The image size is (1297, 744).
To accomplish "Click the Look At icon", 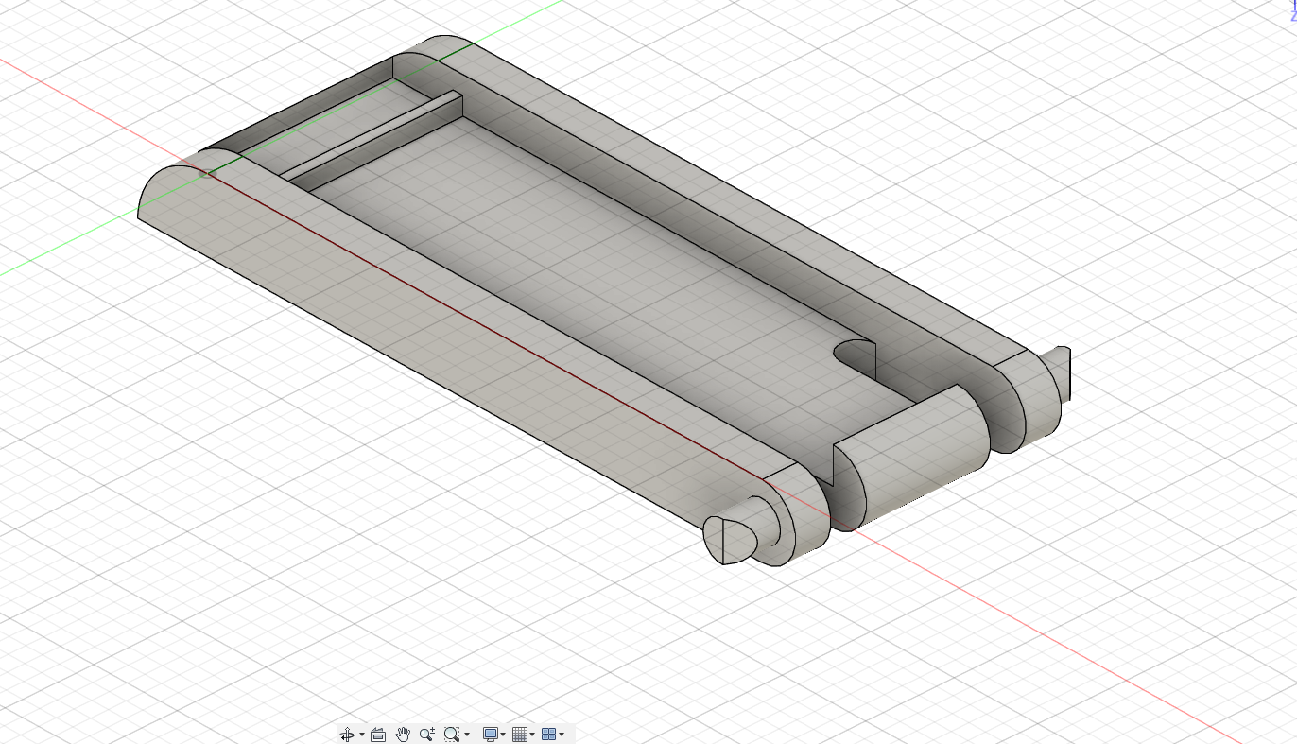I will point(378,735).
